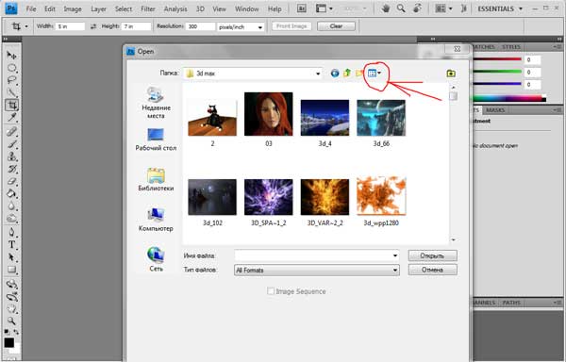The image size is (566, 362).
Task: Open Favorites icon at dialog top right
Action: [x=451, y=74]
